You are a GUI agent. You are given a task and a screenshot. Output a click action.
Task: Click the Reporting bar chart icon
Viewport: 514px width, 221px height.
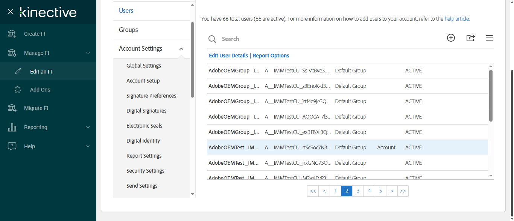12,127
